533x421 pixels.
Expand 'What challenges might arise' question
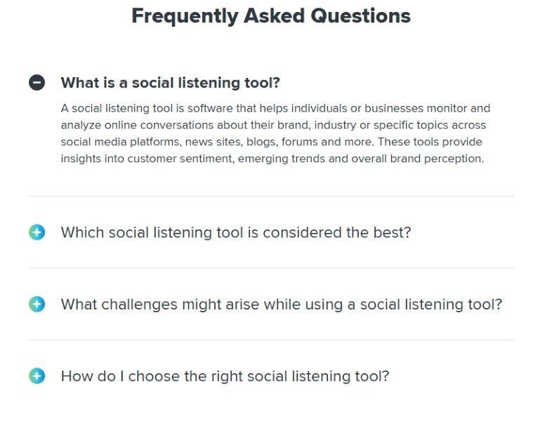coord(282,305)
